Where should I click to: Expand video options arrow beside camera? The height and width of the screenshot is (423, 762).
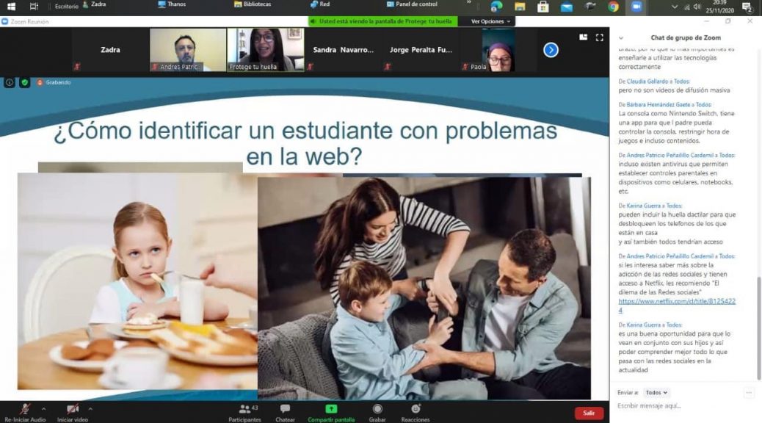coord(90,409)
